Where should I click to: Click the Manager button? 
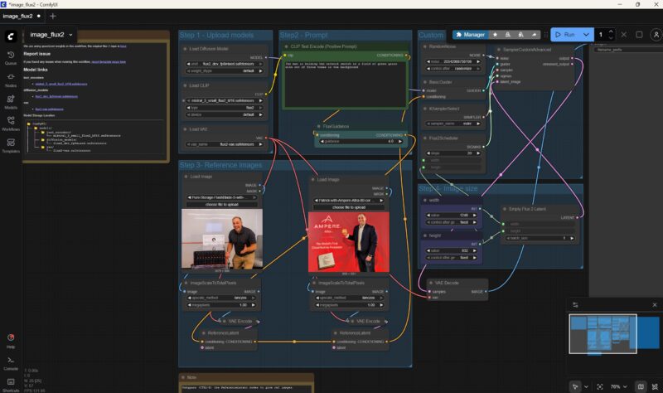470,35
